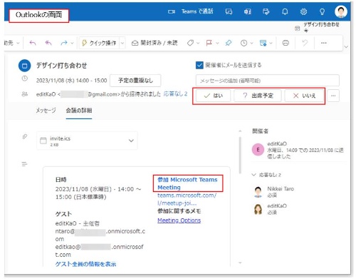
Task: Click the scroll up arrow of details pane
Action: 240,131
